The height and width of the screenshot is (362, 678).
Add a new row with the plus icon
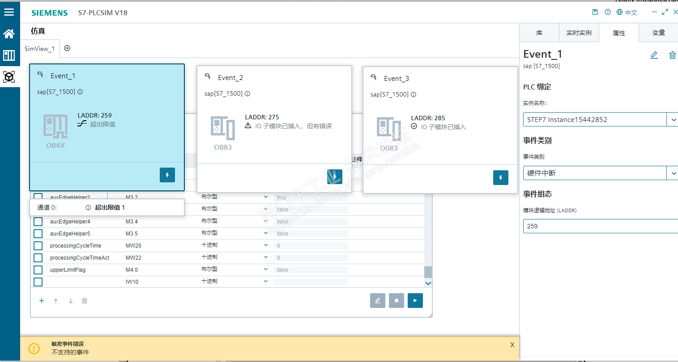tap(42, 301)
